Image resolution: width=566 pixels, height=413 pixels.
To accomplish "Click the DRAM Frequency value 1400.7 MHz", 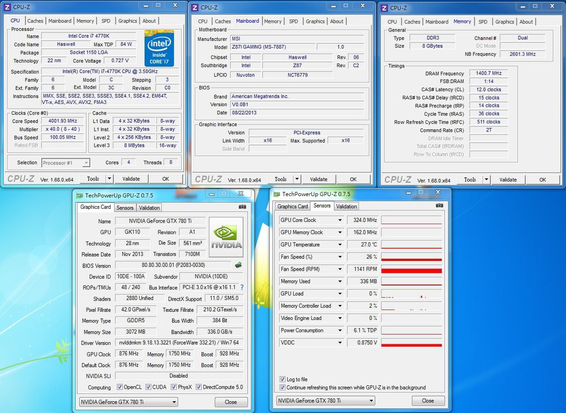I will [x=489, y=73].
